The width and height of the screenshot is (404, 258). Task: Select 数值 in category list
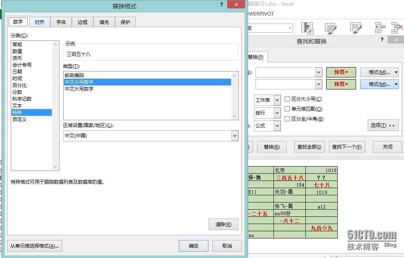[x=32, y=51]
